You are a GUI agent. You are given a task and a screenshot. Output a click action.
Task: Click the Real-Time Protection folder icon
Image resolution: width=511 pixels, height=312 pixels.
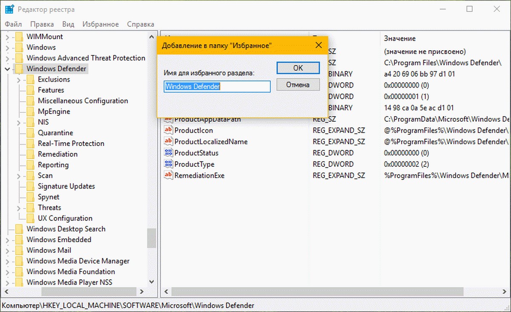tap(30, 143)
